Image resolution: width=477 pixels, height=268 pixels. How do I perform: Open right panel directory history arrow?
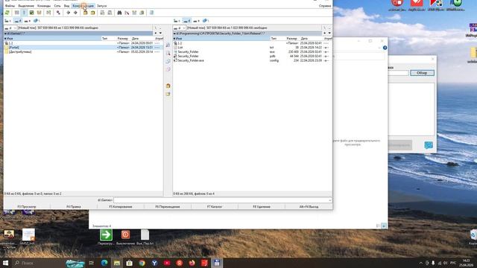[329, 33]
